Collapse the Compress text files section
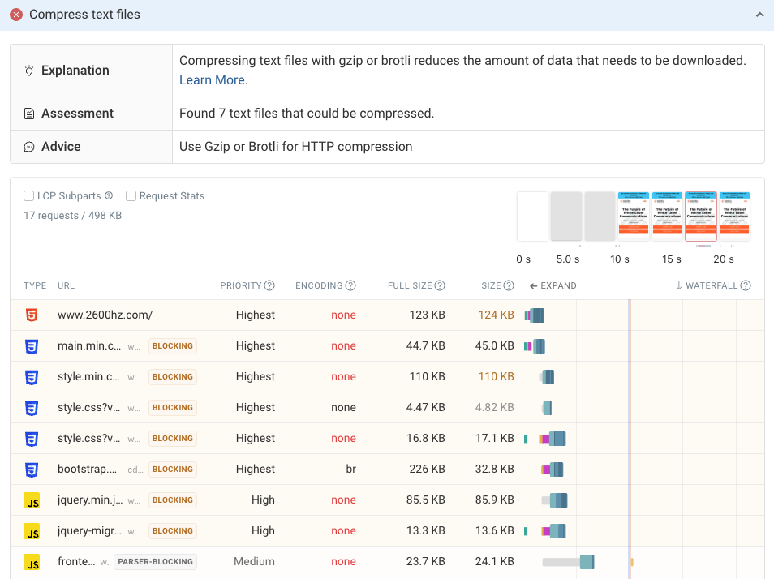 click(759, 15)
